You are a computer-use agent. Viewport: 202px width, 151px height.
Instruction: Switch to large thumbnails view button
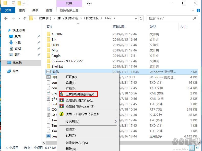tap(198, 148)
